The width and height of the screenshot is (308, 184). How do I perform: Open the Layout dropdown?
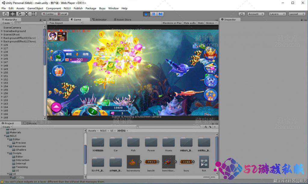(x=297, y=14)
